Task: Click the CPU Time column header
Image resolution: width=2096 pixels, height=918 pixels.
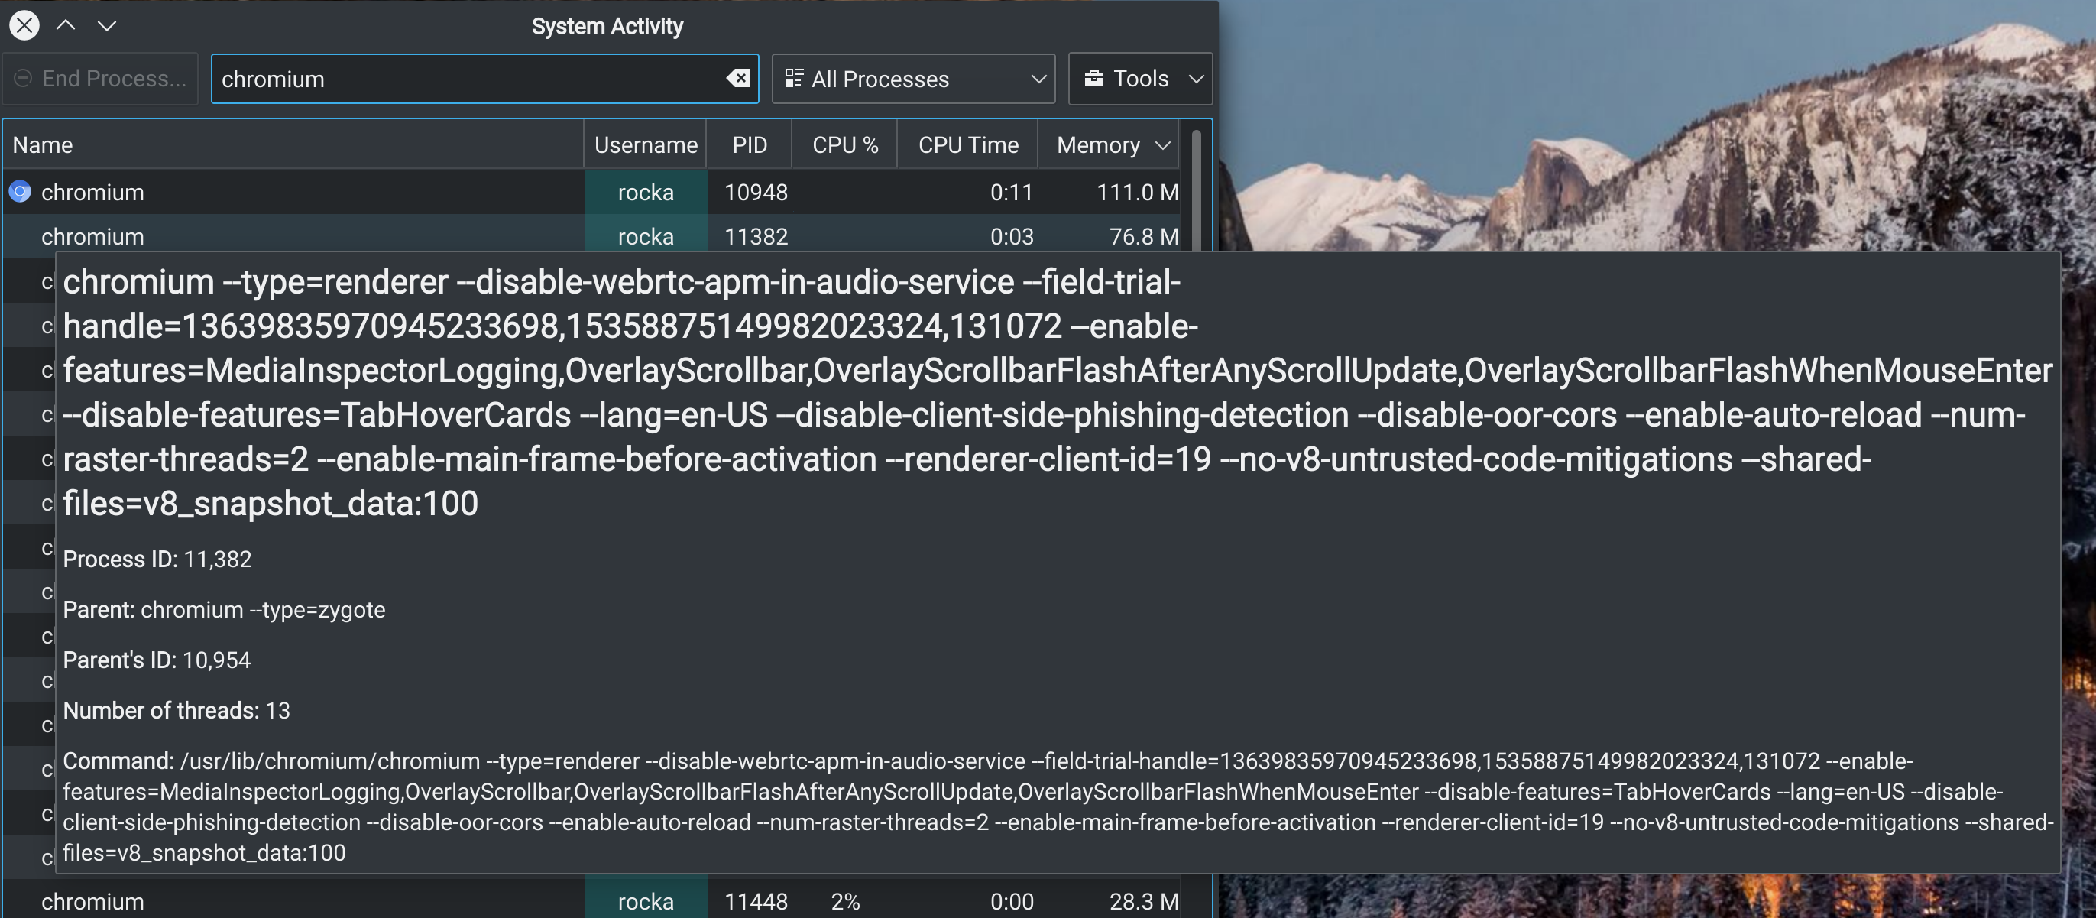Action: click(968, 144)
